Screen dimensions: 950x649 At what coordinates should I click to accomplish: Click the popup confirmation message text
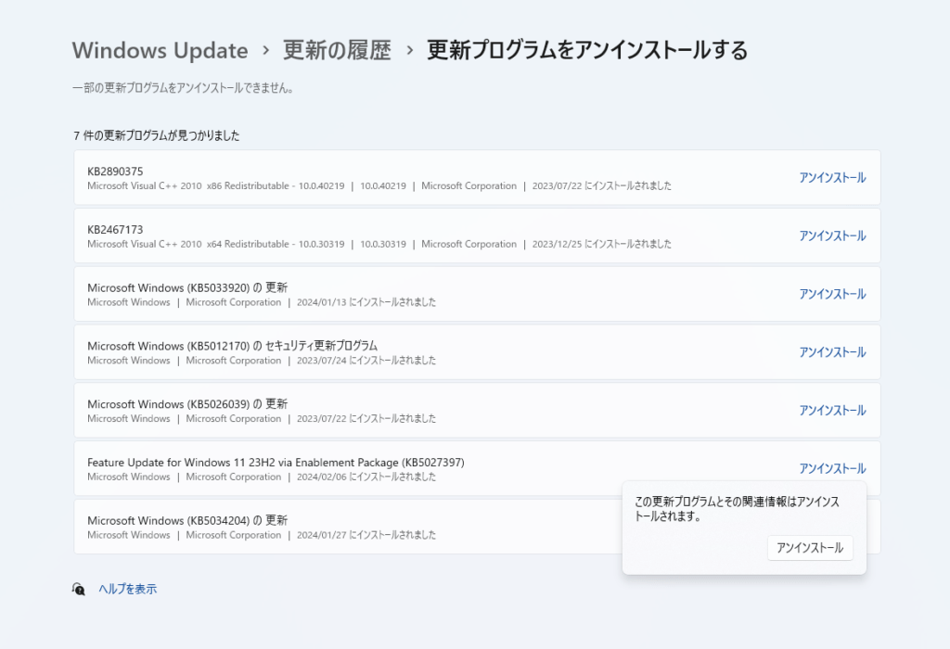click(x=737, y=509)
